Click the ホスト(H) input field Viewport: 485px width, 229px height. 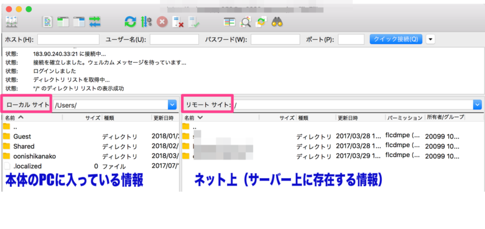click(x=68, y=40)
